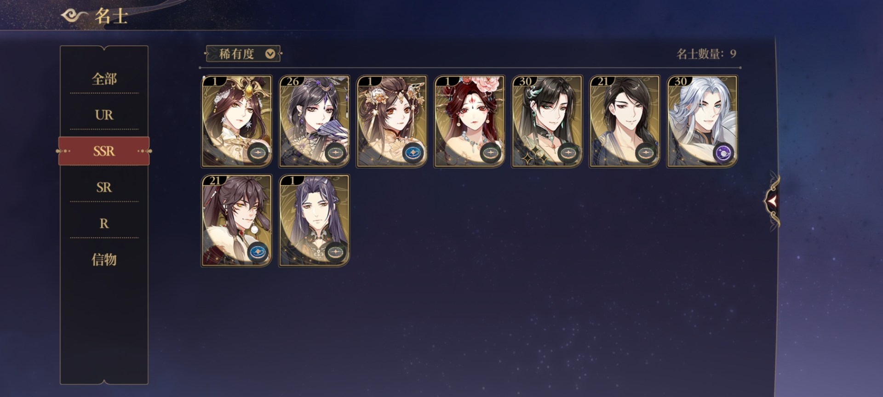Open the SR rarity tab
This screenshot has width=883, height=397.
point(104,187)
